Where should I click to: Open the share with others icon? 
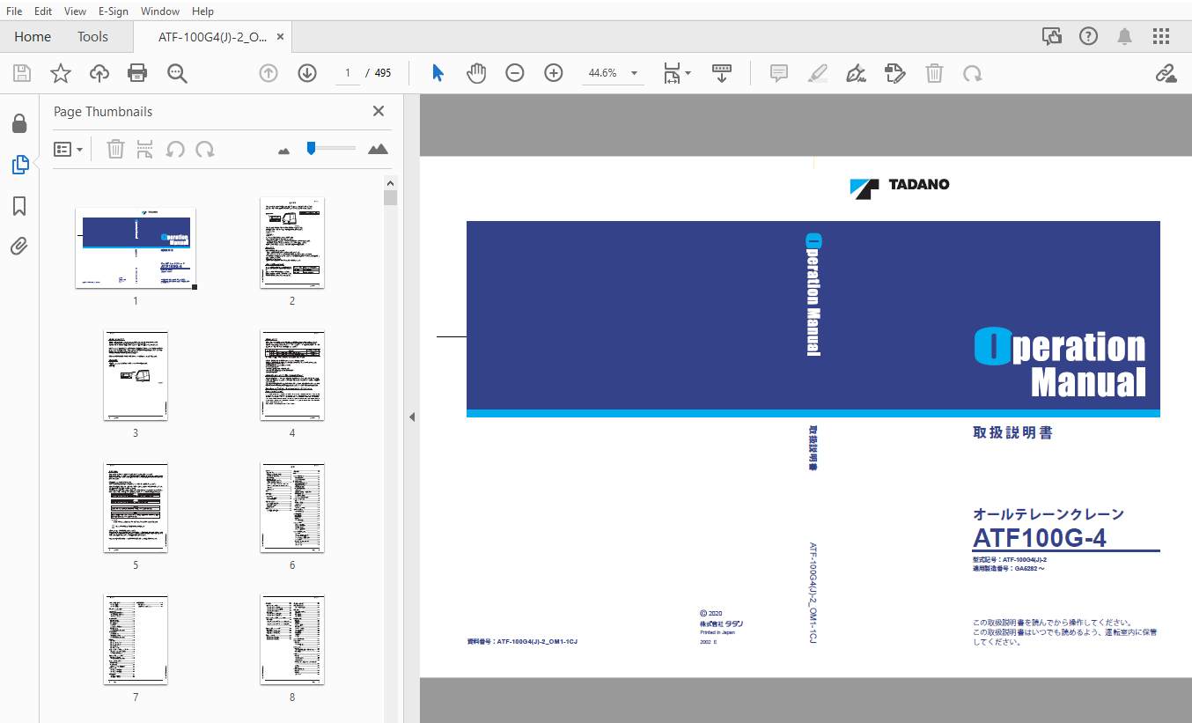[x=1052, y=36]
